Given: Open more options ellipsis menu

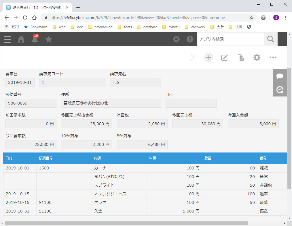Looking at the screenshot, I should 273,57.
